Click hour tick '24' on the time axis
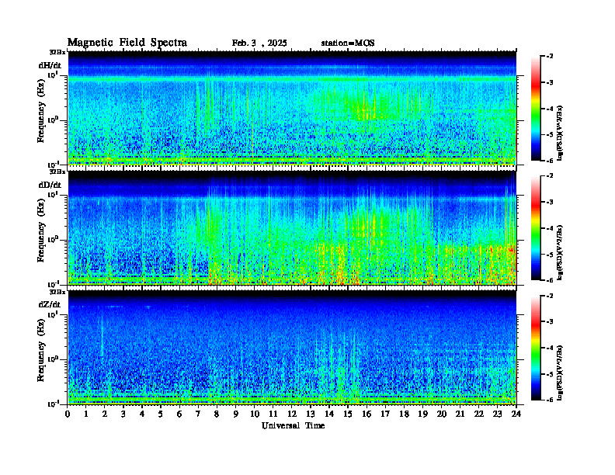 click(516, 414)
